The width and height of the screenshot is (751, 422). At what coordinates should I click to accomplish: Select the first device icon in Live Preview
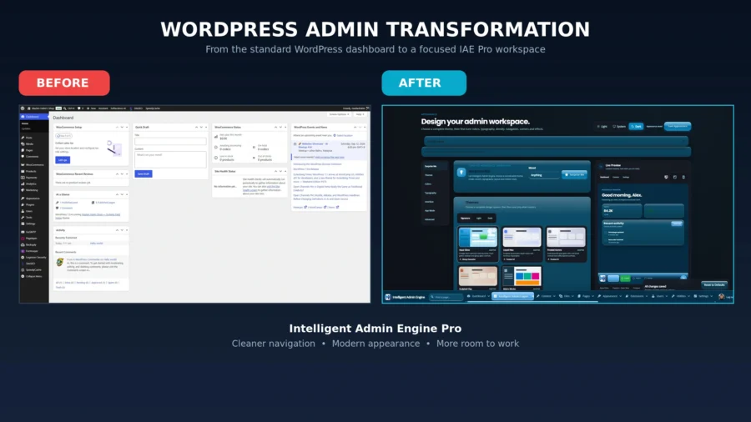coord(666,177)
